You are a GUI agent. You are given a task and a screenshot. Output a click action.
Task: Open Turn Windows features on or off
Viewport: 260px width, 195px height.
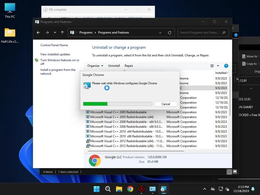tap(60, 62)
